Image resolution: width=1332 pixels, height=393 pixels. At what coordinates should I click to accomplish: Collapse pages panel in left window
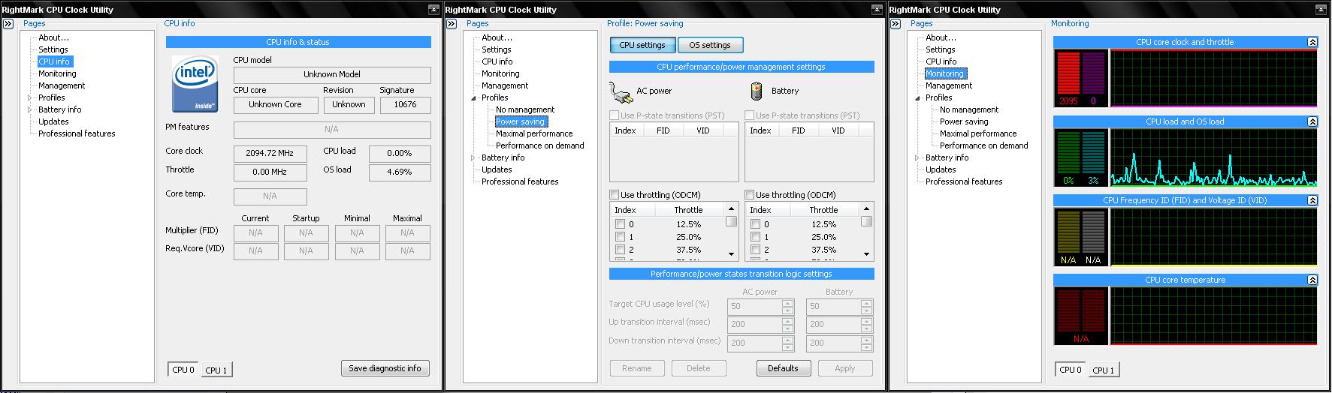tap(8, 24)
